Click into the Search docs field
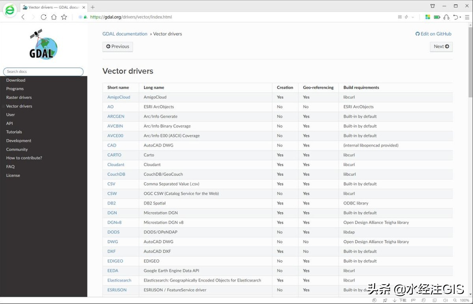This screenshot has height=304, width=473. [43, 72]
